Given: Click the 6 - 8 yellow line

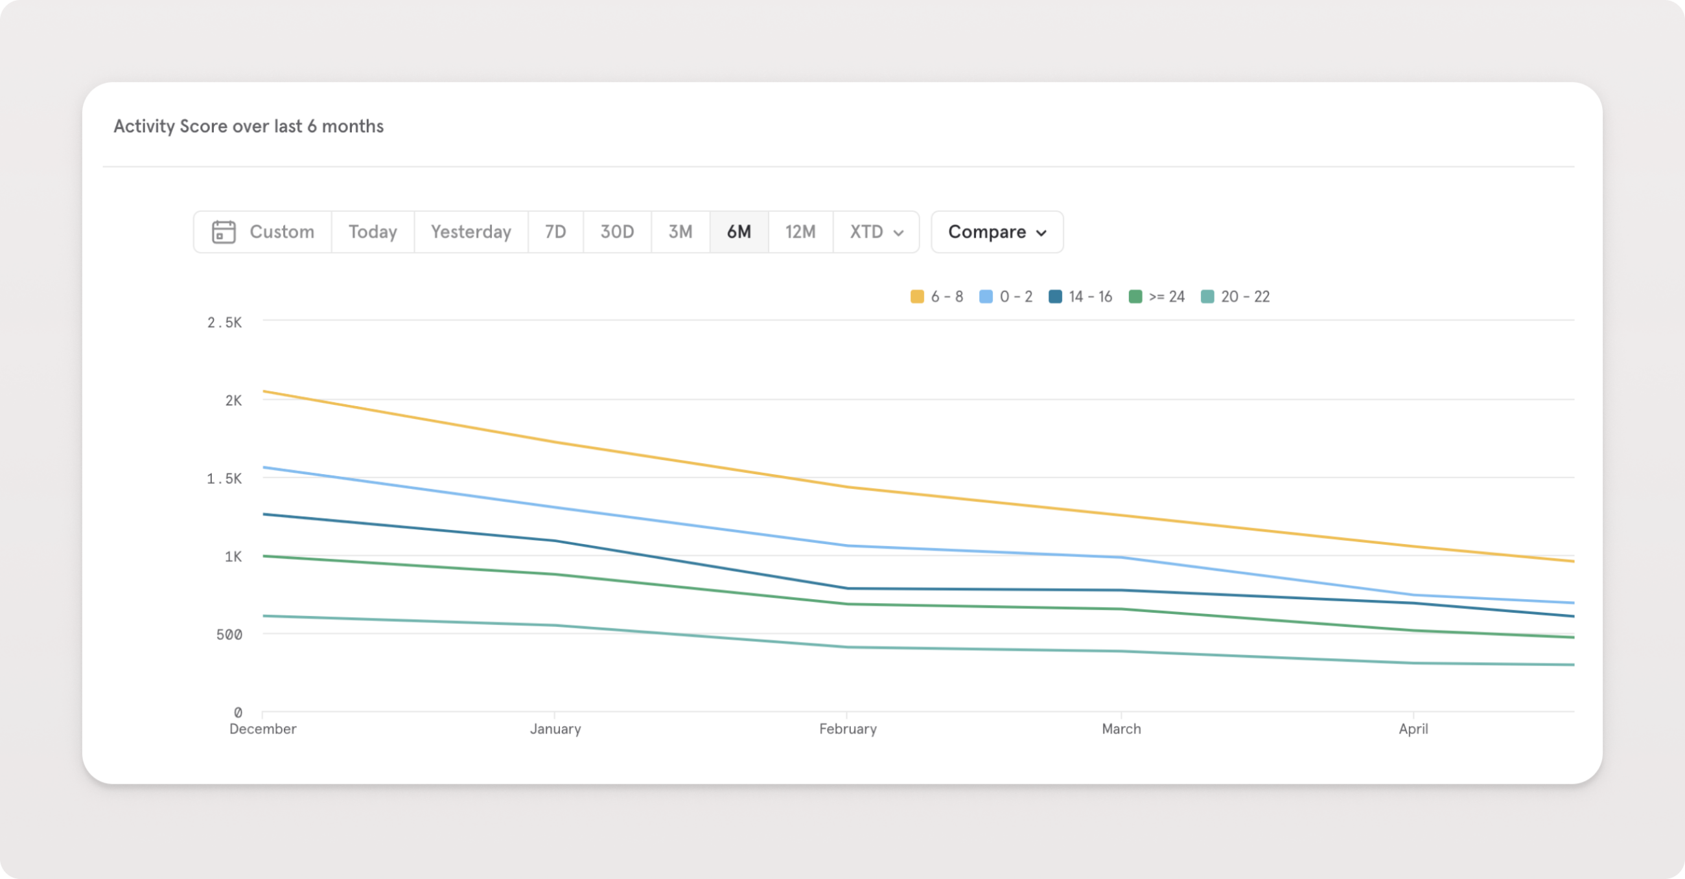Looking at the screenshot, I should [846, 486].
